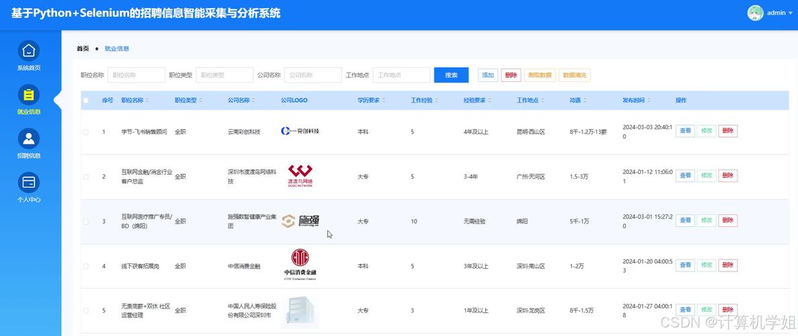Click 修改 for row 4 中信消费金融
Screen dimensions: 798x336
point(707,265)
